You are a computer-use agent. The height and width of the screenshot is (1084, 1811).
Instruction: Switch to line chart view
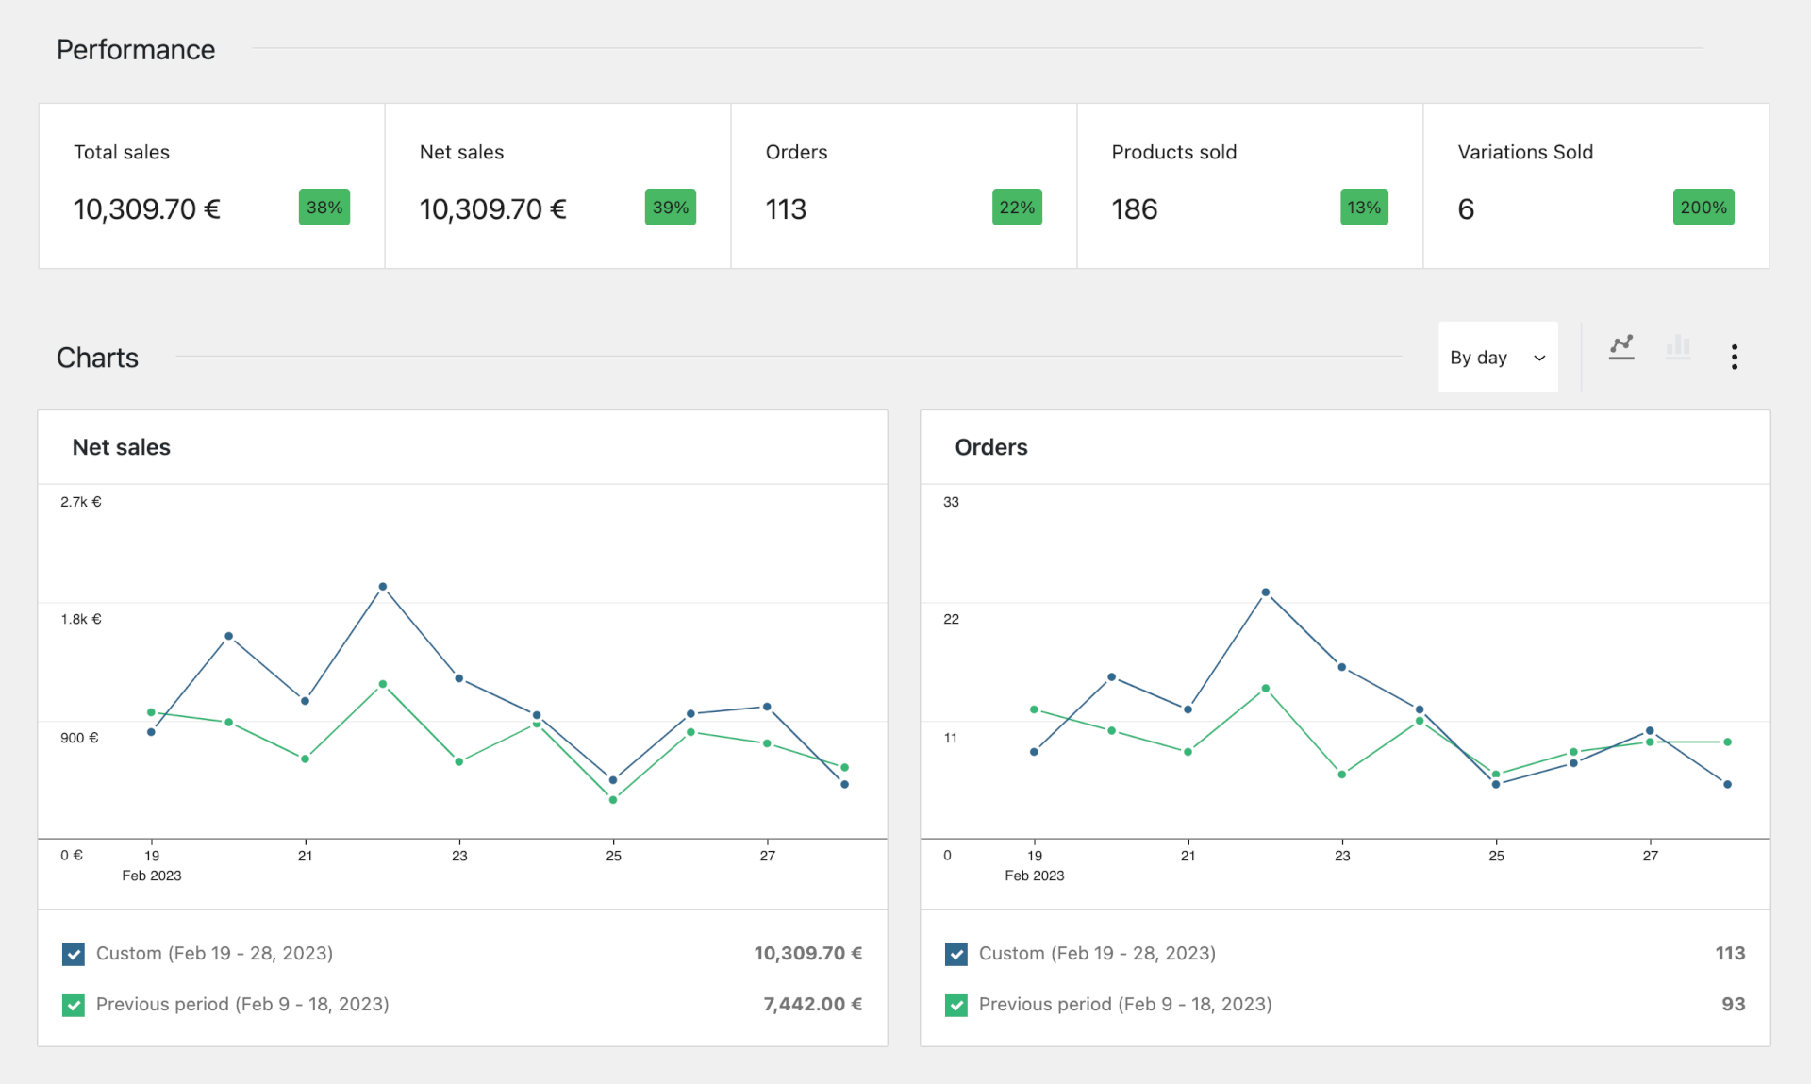tap(1621, 347)
